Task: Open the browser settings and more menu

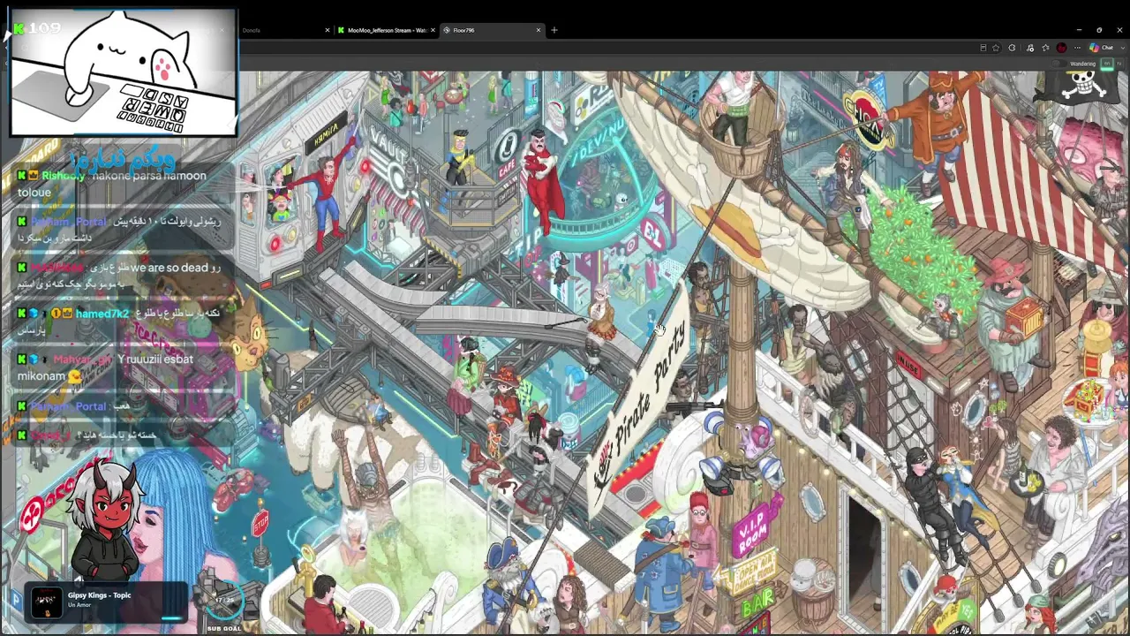Action: point(1077,48)
